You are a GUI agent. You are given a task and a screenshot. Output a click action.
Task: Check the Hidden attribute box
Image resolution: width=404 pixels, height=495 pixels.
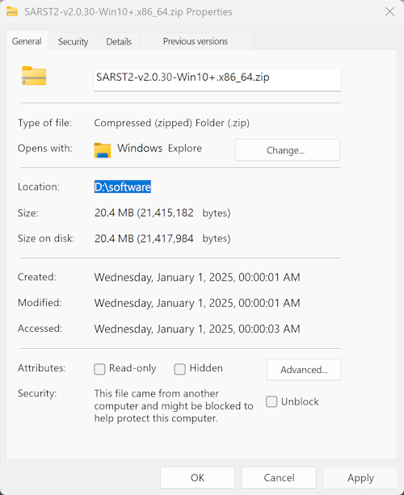179,369
